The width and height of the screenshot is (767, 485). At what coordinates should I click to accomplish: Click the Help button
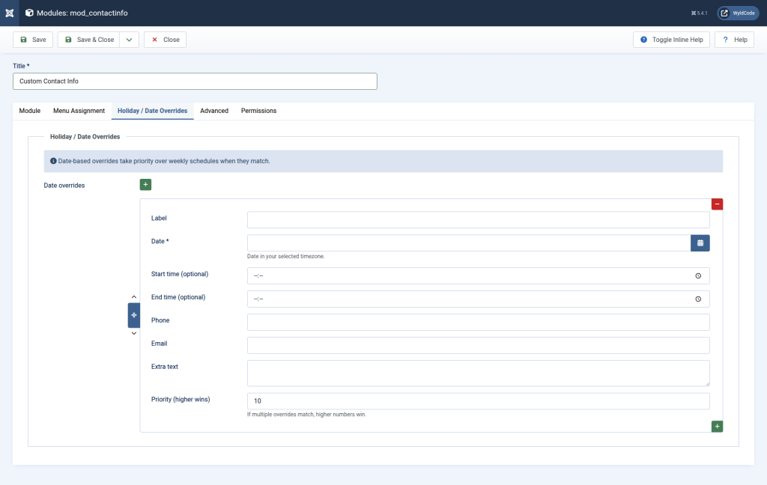click(x=733, y=39)
